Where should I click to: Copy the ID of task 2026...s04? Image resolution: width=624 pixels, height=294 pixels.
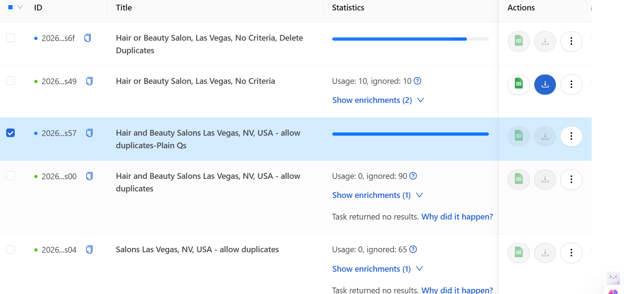click(x=89, y=250)
